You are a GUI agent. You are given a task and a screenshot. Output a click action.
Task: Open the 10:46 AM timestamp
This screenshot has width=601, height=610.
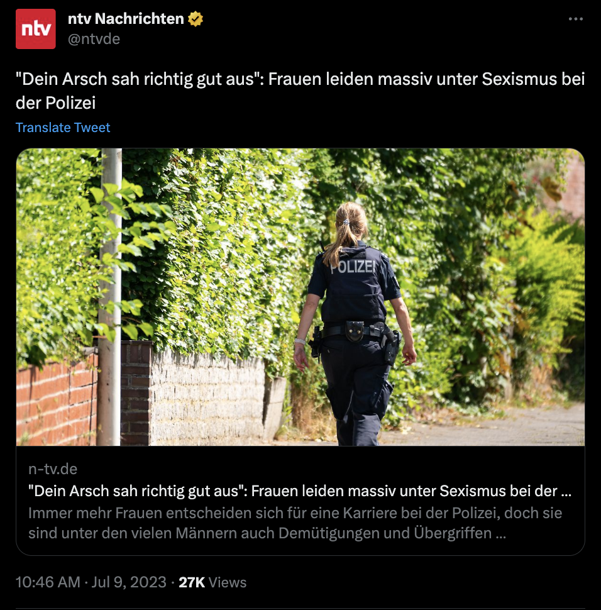point(48,582)
